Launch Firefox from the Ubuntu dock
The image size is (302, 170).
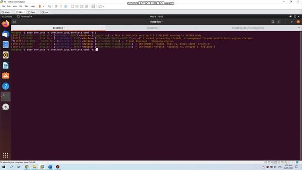tap(6, 24)
